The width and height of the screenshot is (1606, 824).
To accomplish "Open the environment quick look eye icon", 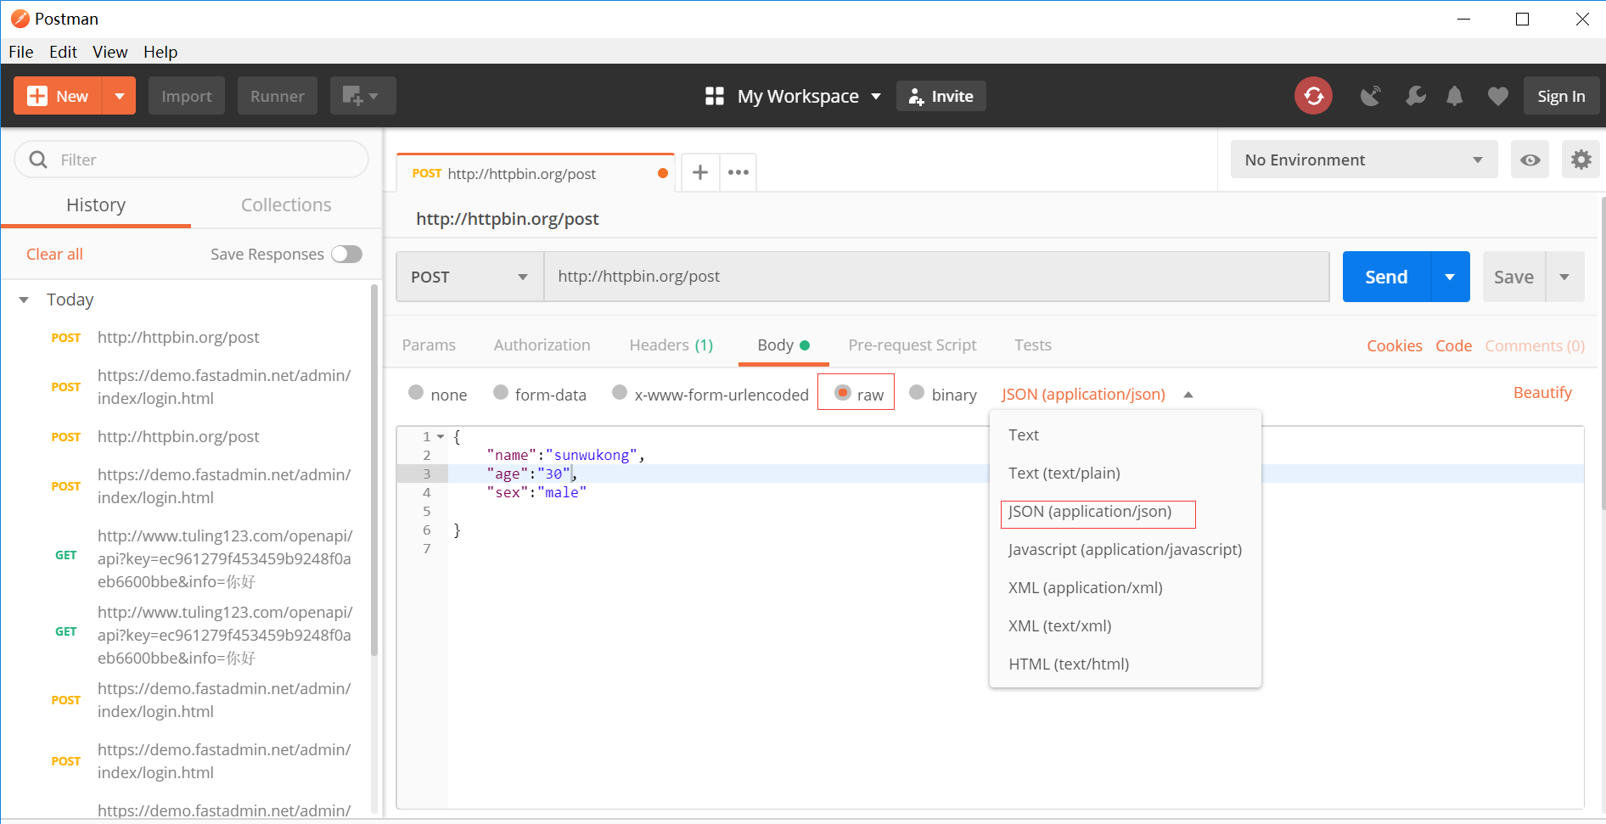I will coord(1530,160).
